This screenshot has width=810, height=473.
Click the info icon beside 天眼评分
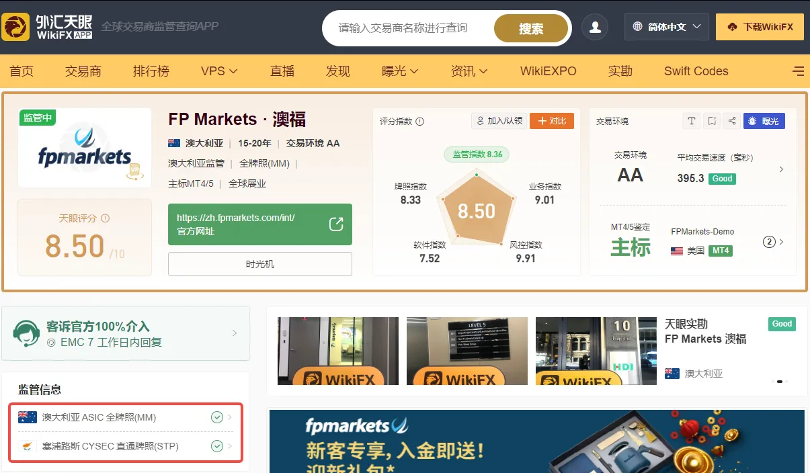[x=105, y=218]
